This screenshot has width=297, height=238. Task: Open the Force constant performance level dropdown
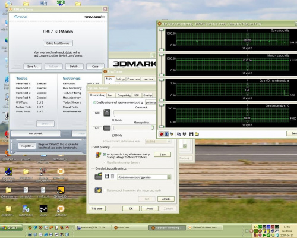[158, 142]
